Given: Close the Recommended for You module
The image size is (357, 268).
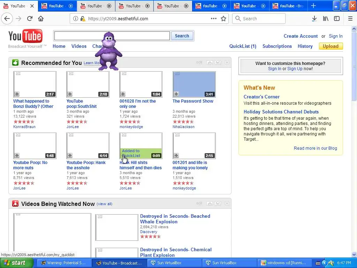Looking at the screenshot, I should (227, 62).
